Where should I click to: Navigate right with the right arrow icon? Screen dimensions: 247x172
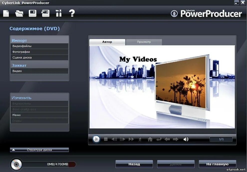(x=176, y=139)
